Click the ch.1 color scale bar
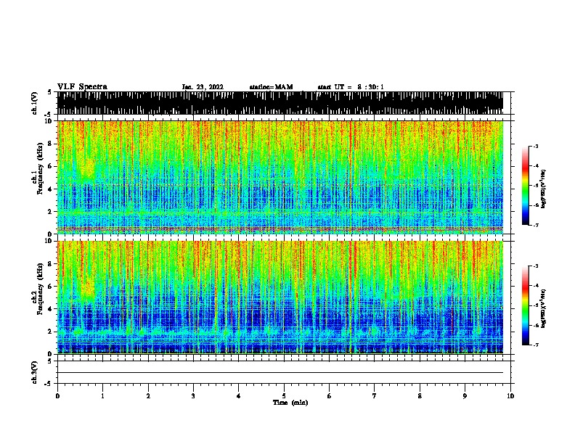Image resolution: width=575 pixels, height=444 pixels. point(525,186)
